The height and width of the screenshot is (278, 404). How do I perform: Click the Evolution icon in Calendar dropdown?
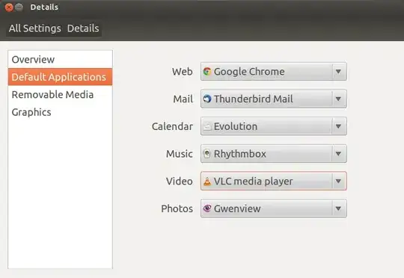[x=207, y=126]
